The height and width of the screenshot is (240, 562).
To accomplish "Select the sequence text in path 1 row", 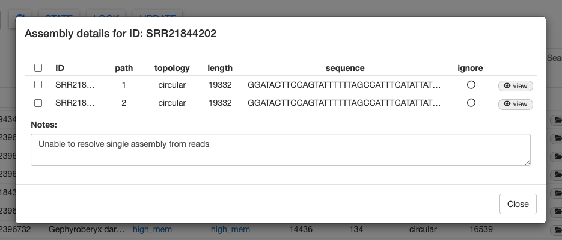I will (344, 85).
